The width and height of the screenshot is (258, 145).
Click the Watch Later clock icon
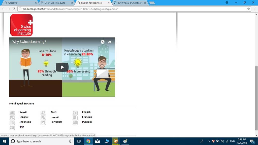(103, 42)
